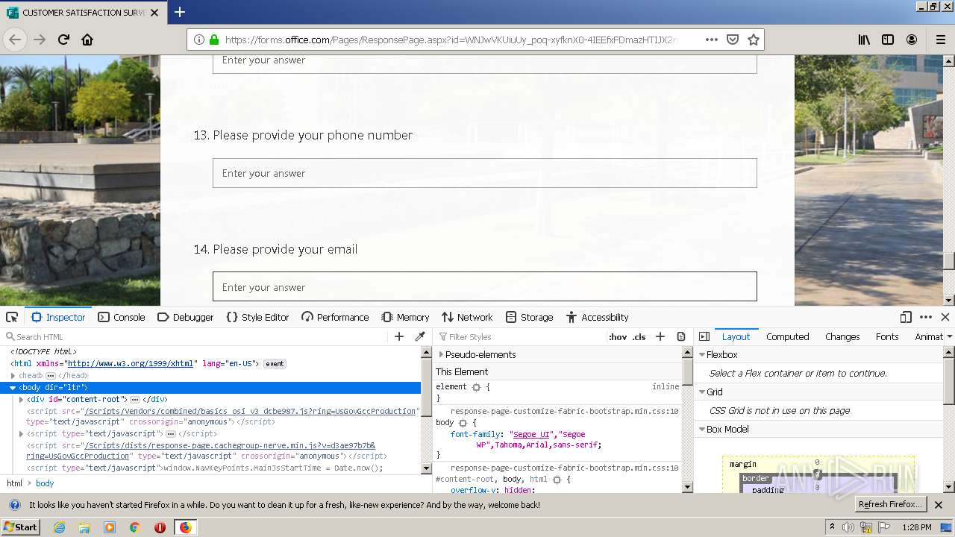Open the sidebar tabs overflow dropdown
955x537 pixels.
949,336
